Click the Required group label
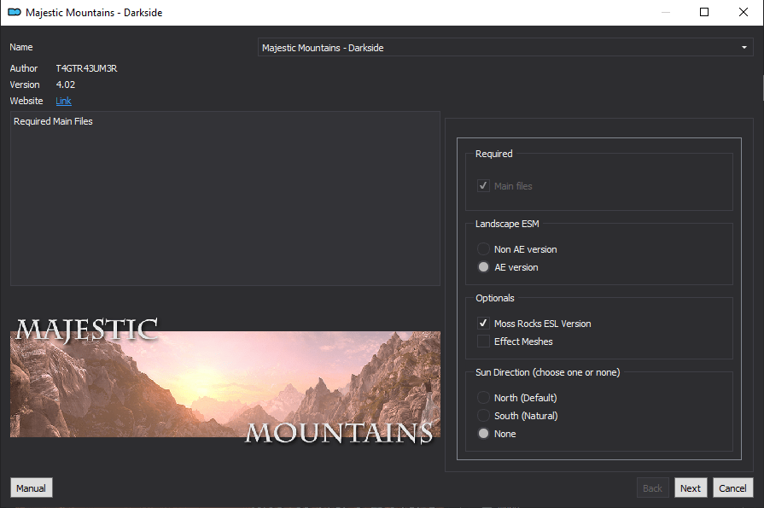The width and height of the screenshot is (764, 508). (494, 154)
